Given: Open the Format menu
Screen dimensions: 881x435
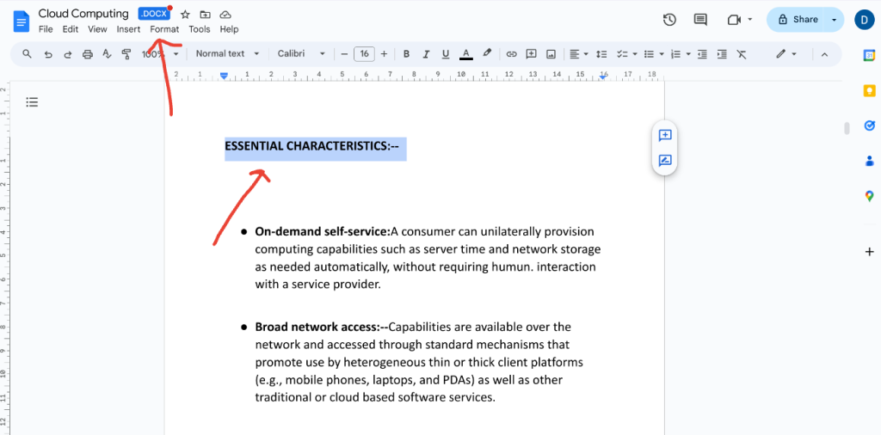Looking at the screenshot, I should pyautogui.click(x=164, y=29).
